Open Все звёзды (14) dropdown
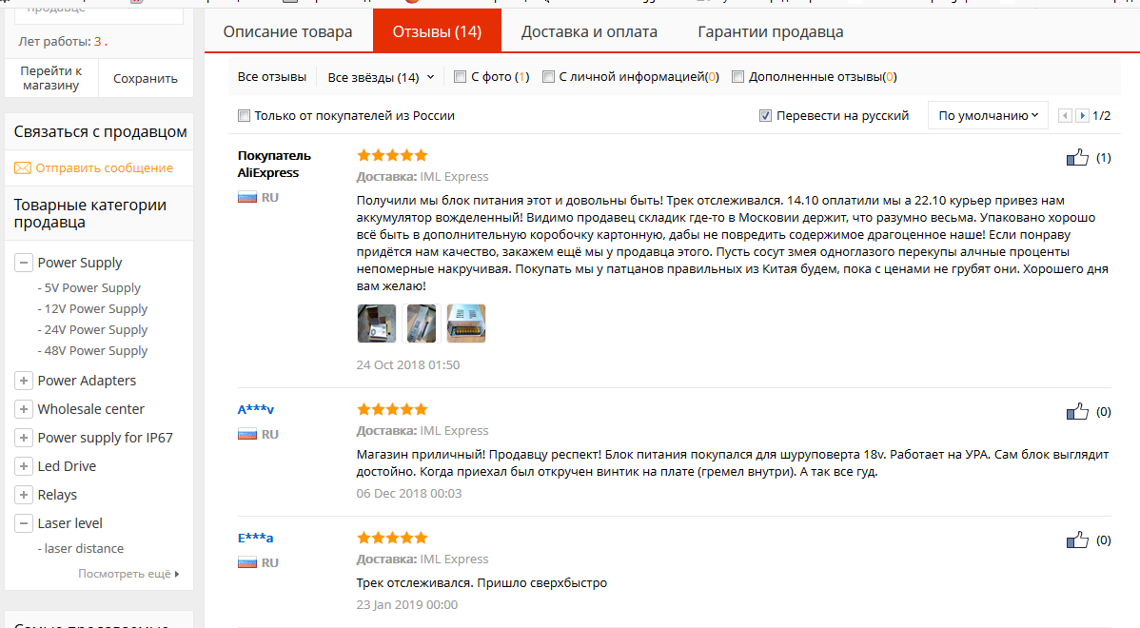 tap(381, 77)
